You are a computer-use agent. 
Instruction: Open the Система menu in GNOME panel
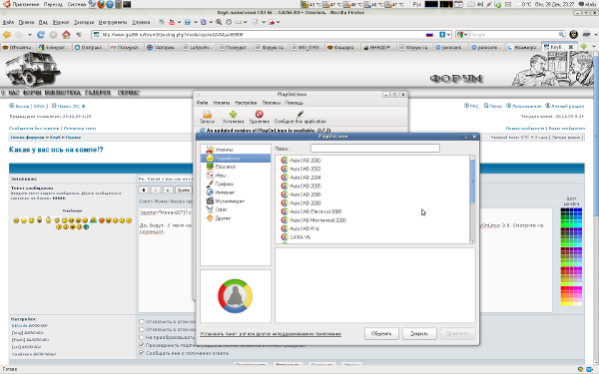coord(77,4)
